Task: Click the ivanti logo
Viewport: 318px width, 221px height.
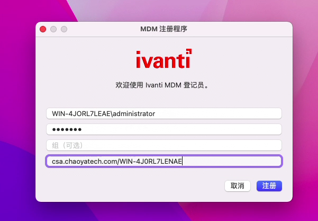Action: (164, 58)
